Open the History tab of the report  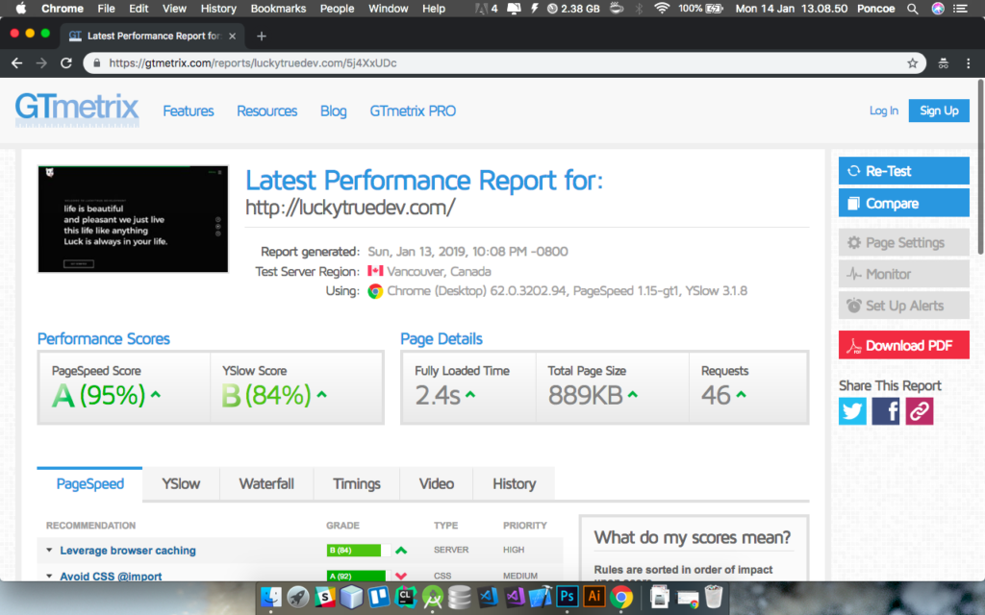tap(514, 484)
